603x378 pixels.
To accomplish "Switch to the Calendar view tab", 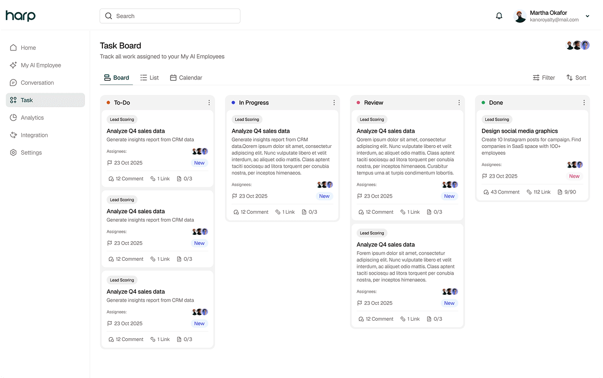I will click(186, 77).
